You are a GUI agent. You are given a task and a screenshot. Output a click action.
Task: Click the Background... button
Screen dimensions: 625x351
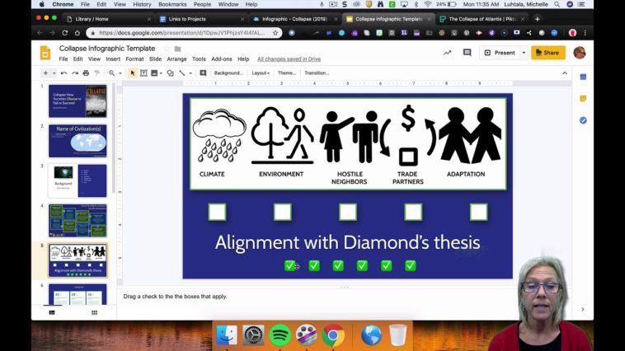(228, 73)
